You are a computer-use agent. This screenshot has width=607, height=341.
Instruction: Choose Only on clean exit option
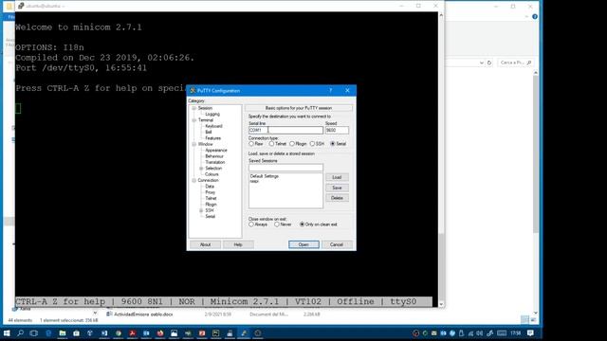click(302, 224)
